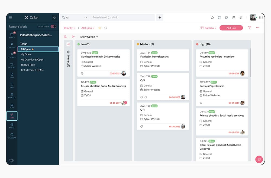Open Contacts in the left sidebar
271x178 pixels.
point(12,55)
